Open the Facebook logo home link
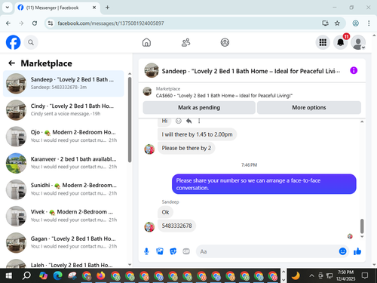Image resolution: width=377 pixels, height=283 pixels. 13,42
